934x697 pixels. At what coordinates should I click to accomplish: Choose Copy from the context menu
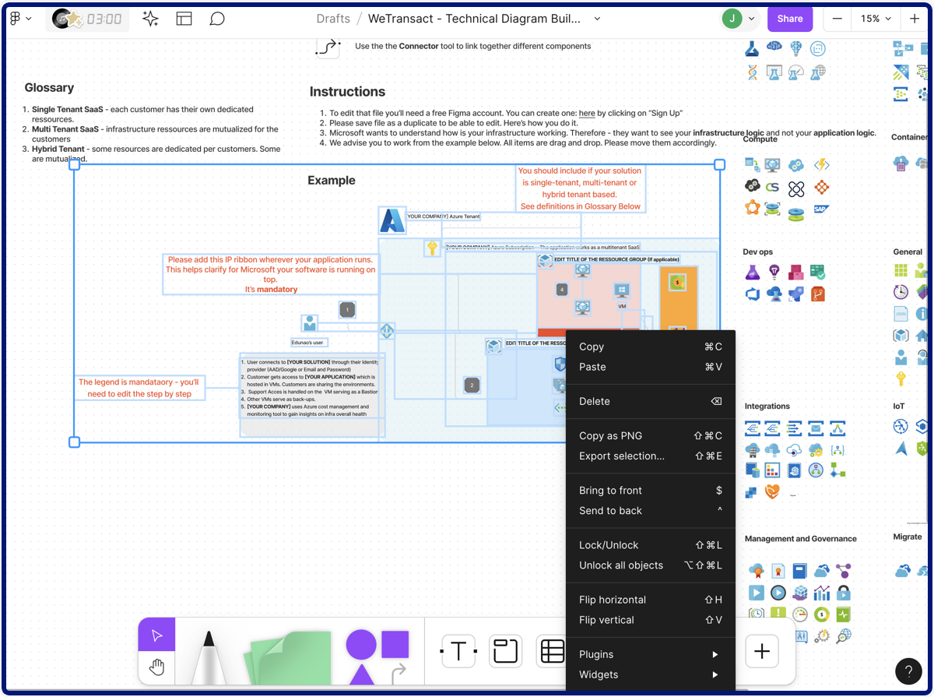651,347
